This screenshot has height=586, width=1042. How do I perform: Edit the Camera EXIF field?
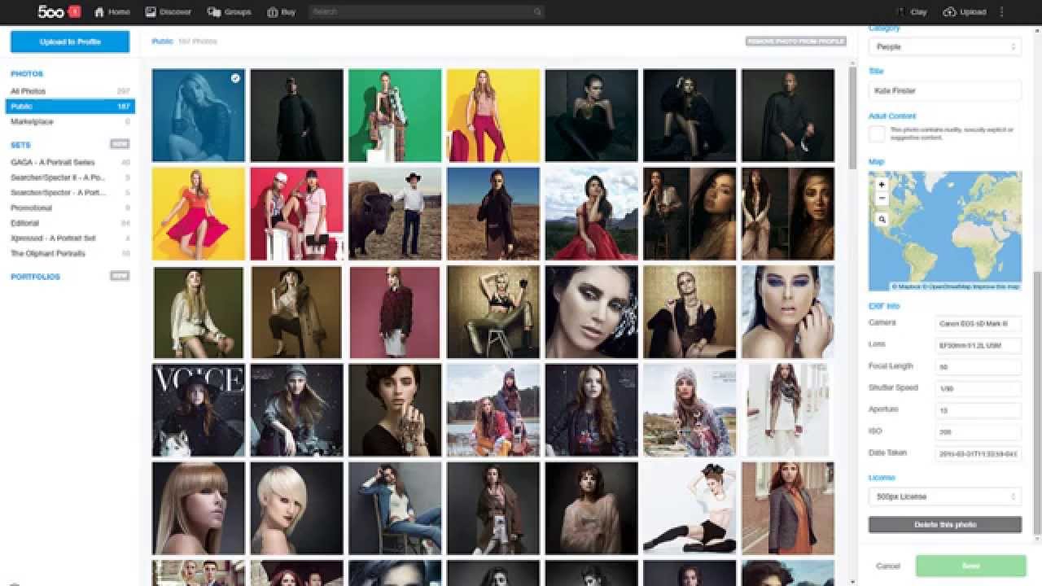[978, 324]
